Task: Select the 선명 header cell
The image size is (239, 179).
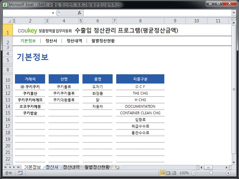Action: (64, 79)
